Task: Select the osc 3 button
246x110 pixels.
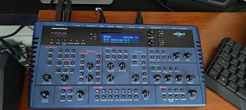Action: pos(73,51)
